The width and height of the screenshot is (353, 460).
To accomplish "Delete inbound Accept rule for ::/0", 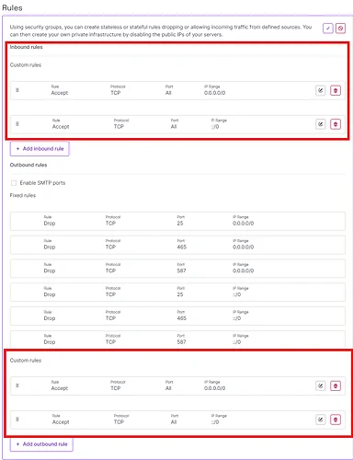I will point(336,124).
